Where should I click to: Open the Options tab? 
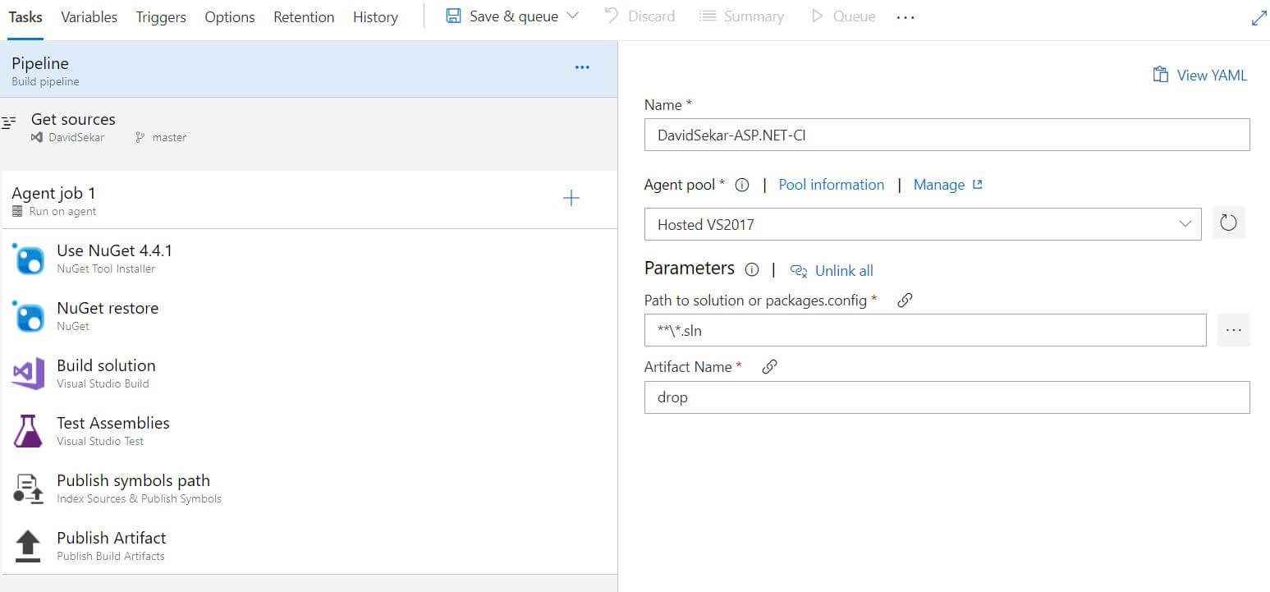click(230, 16)
